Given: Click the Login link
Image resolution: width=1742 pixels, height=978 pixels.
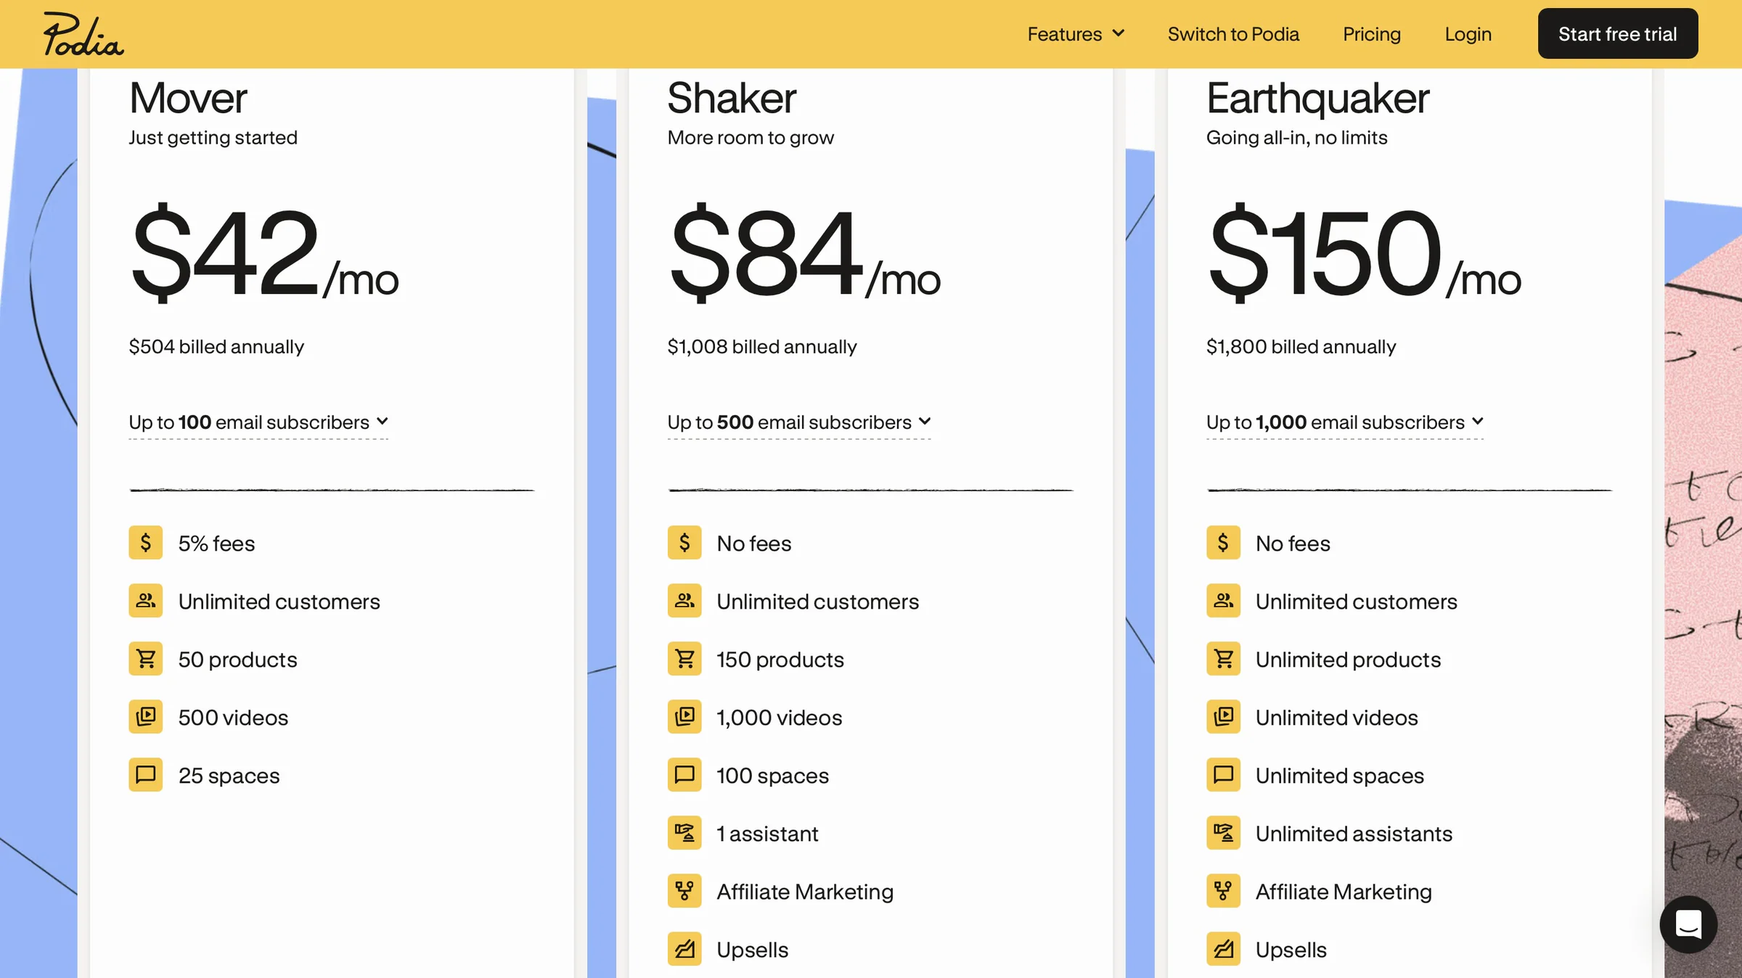Looking at the screenshot, I should click(1468, 34).
